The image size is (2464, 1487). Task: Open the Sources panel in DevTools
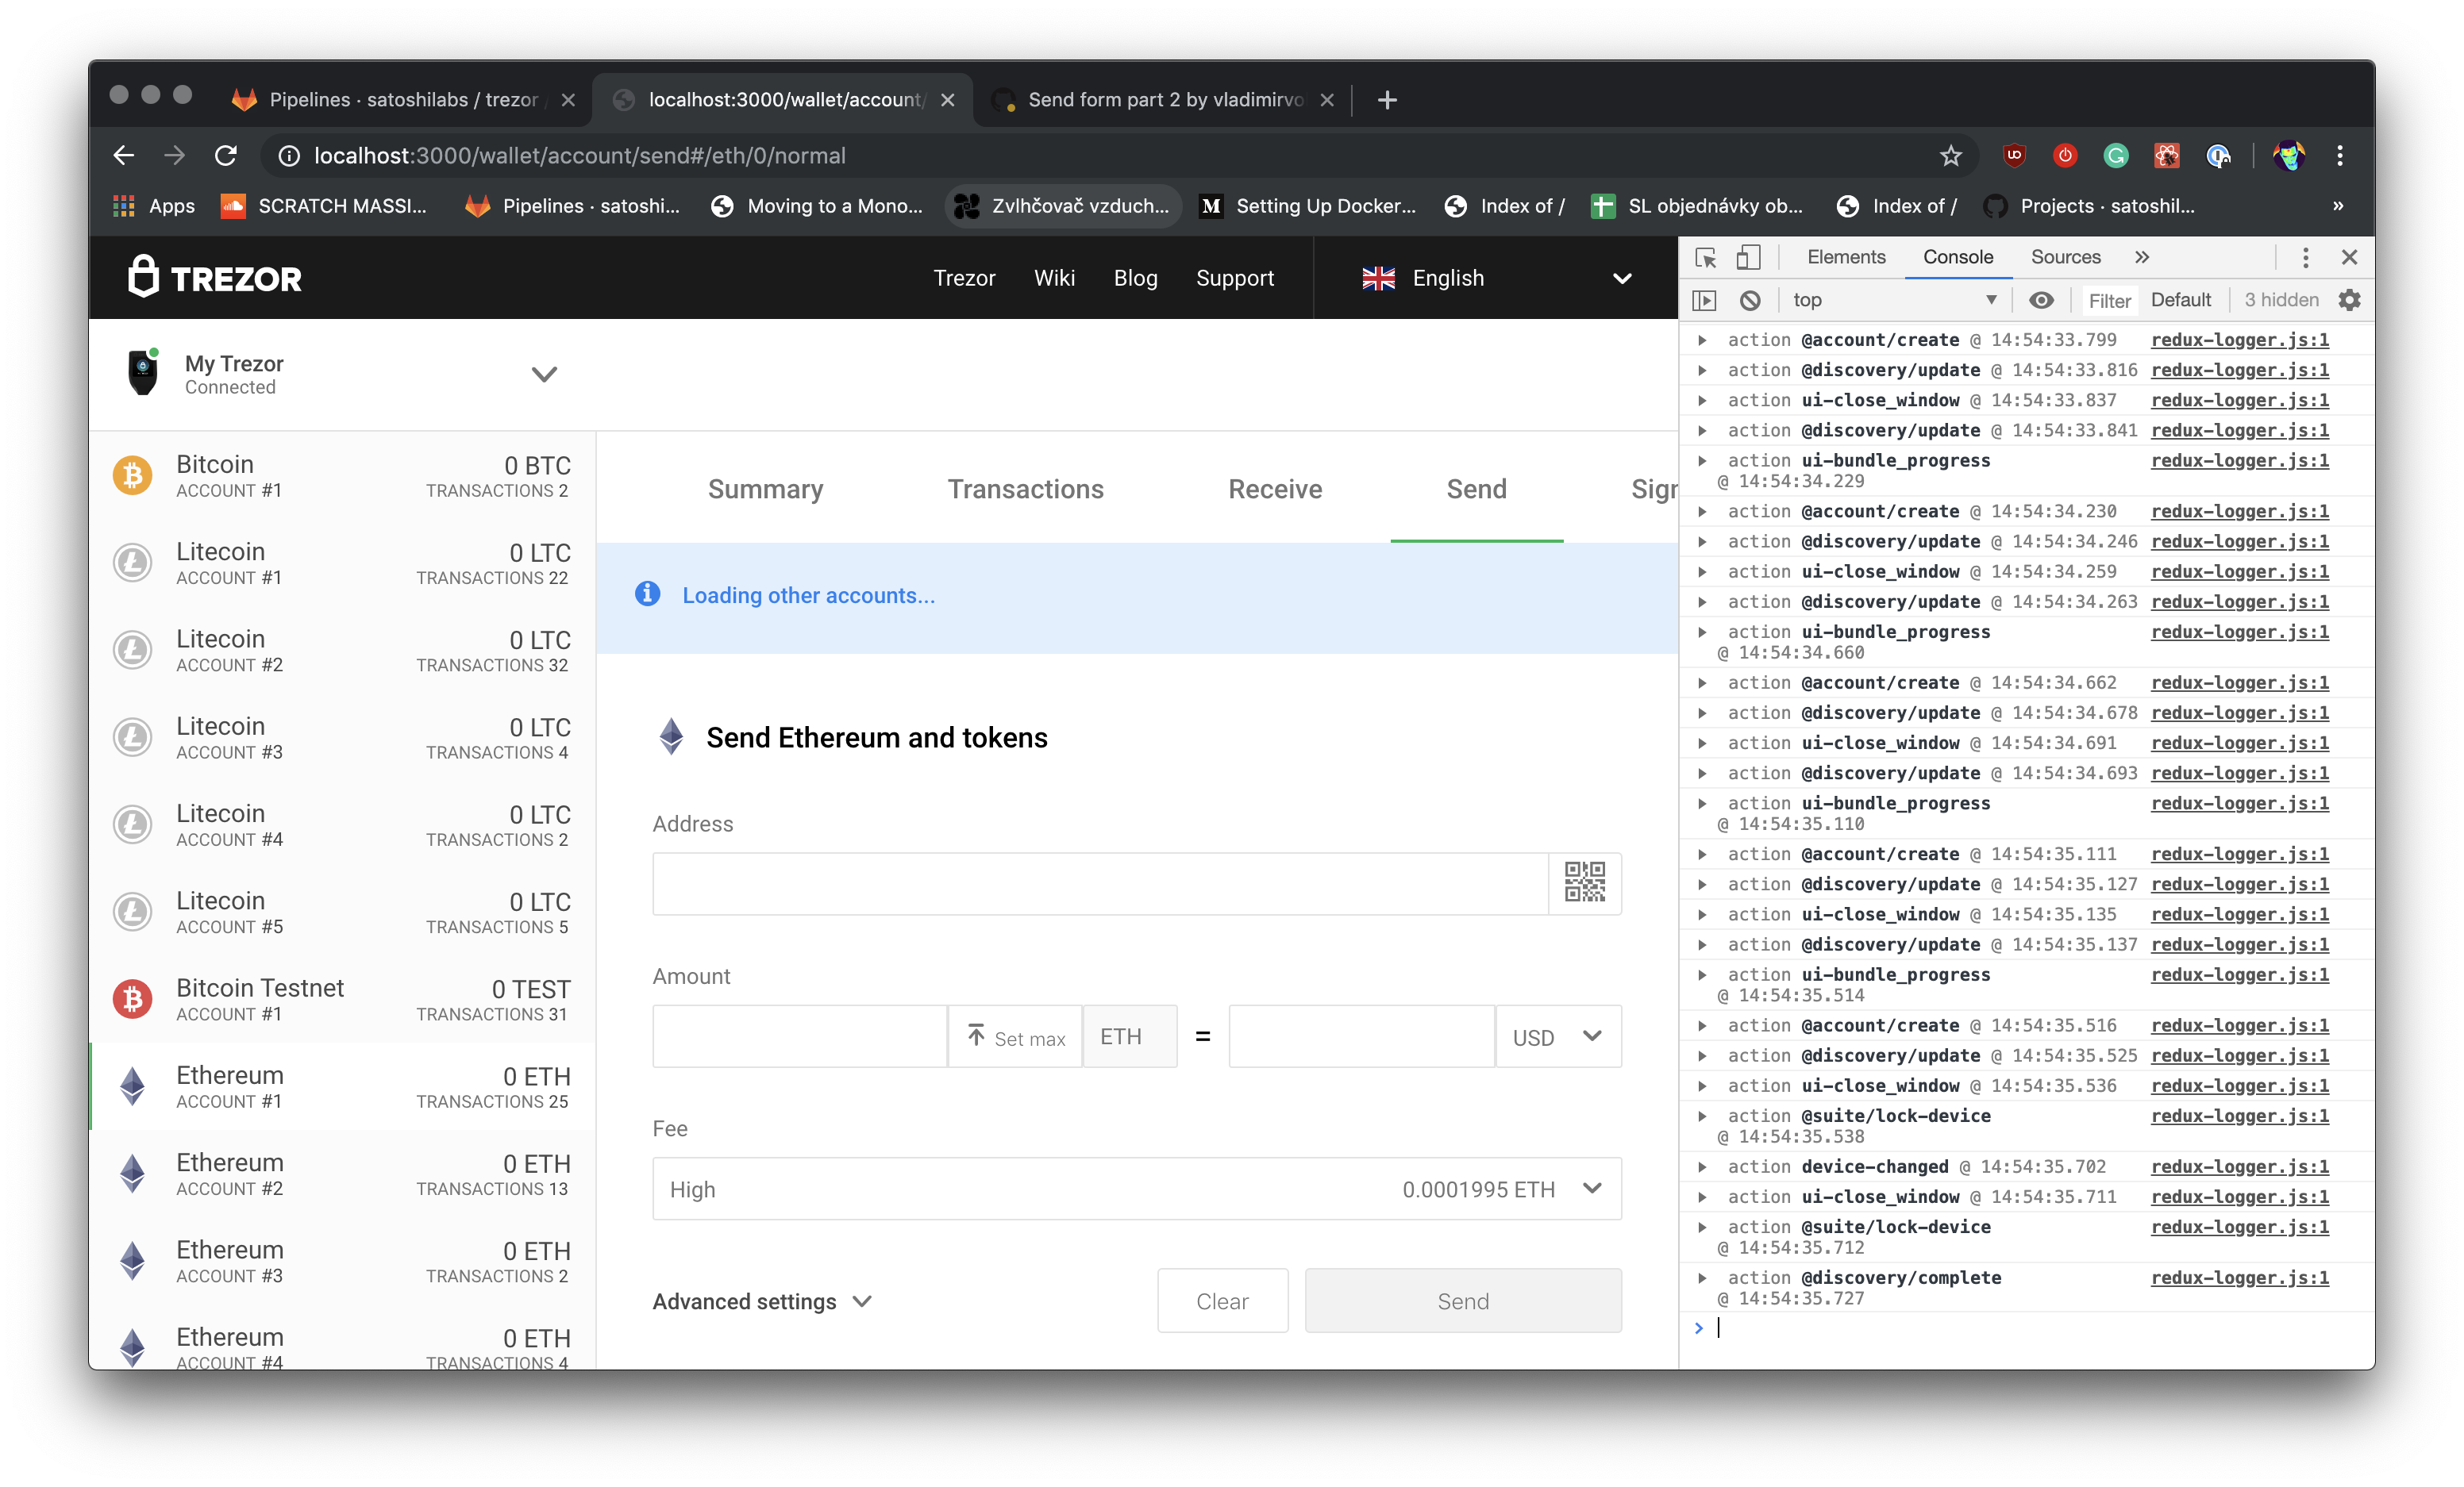(2064, 257)
